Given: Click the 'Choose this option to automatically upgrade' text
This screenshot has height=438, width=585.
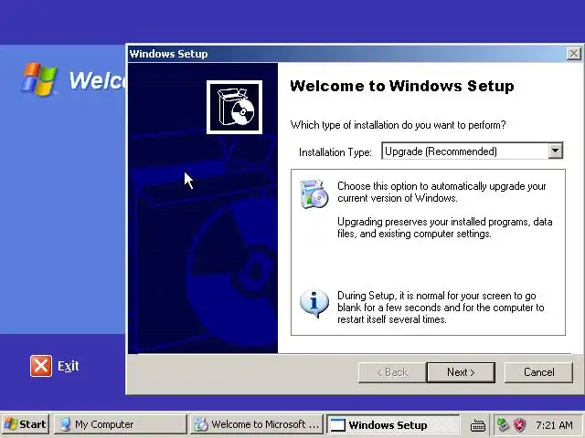Looking at the screenshot, I should click(441, 192).
